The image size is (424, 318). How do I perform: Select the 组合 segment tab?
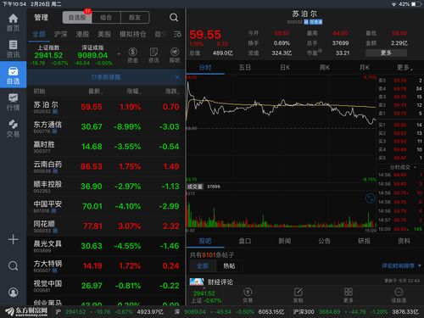click(106, 18)
